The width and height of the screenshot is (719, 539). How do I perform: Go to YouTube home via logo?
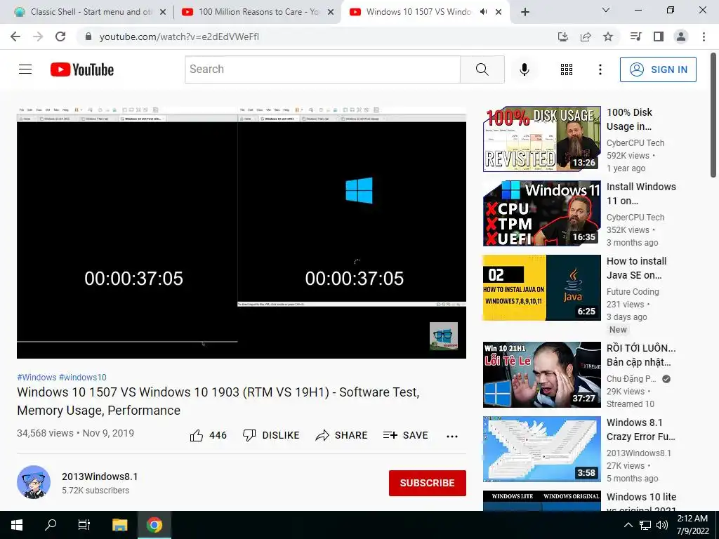(x=82, y=69)
